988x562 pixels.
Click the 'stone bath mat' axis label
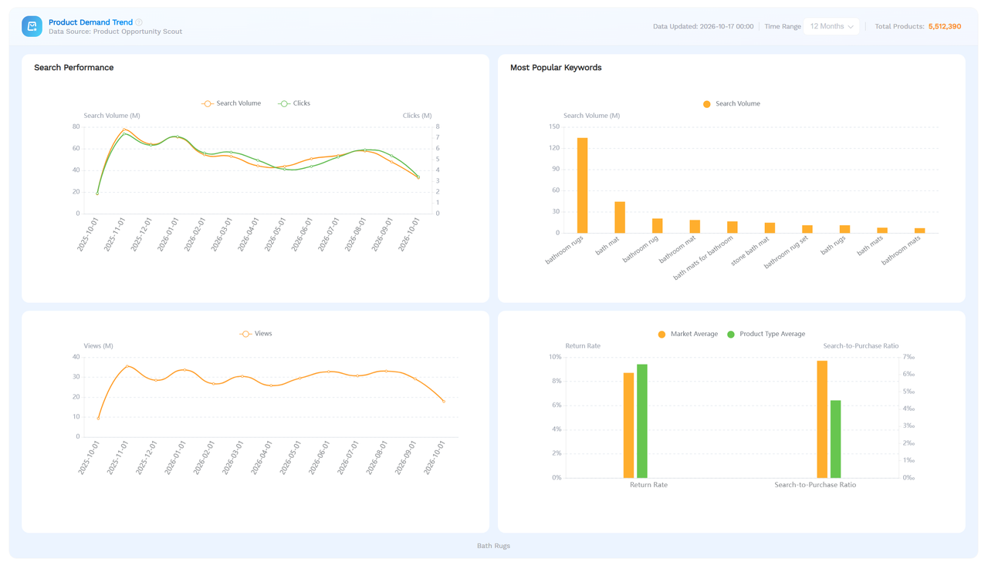tap(750, 251)
